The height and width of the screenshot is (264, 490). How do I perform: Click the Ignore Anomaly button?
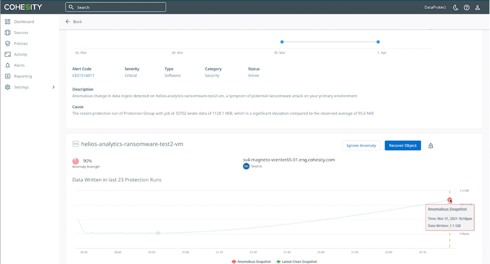tap(361, 146)
